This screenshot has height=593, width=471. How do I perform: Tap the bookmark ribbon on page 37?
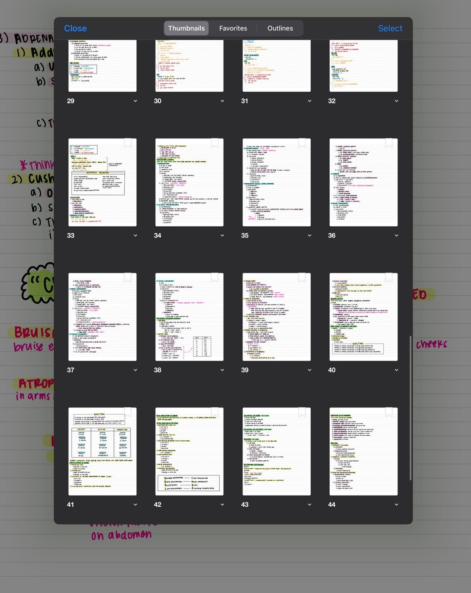[128, 278]
